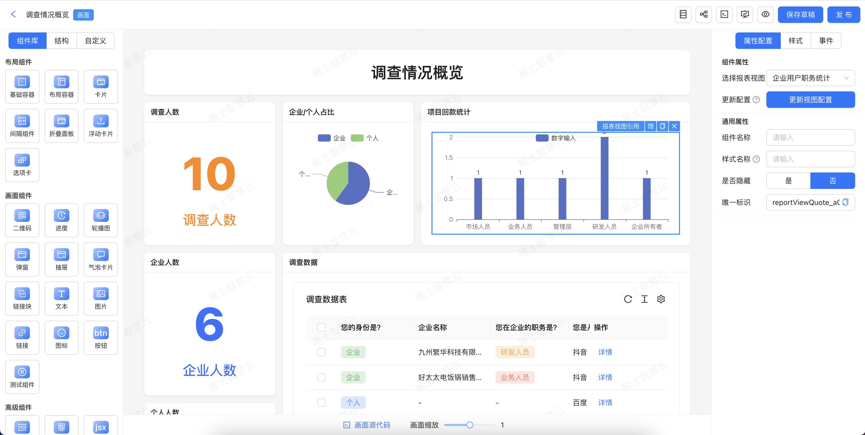865x435 pixels.
Task: Toggle 企业 legend in pie chart
Action: pyautogui.click(x=332, y=138)
